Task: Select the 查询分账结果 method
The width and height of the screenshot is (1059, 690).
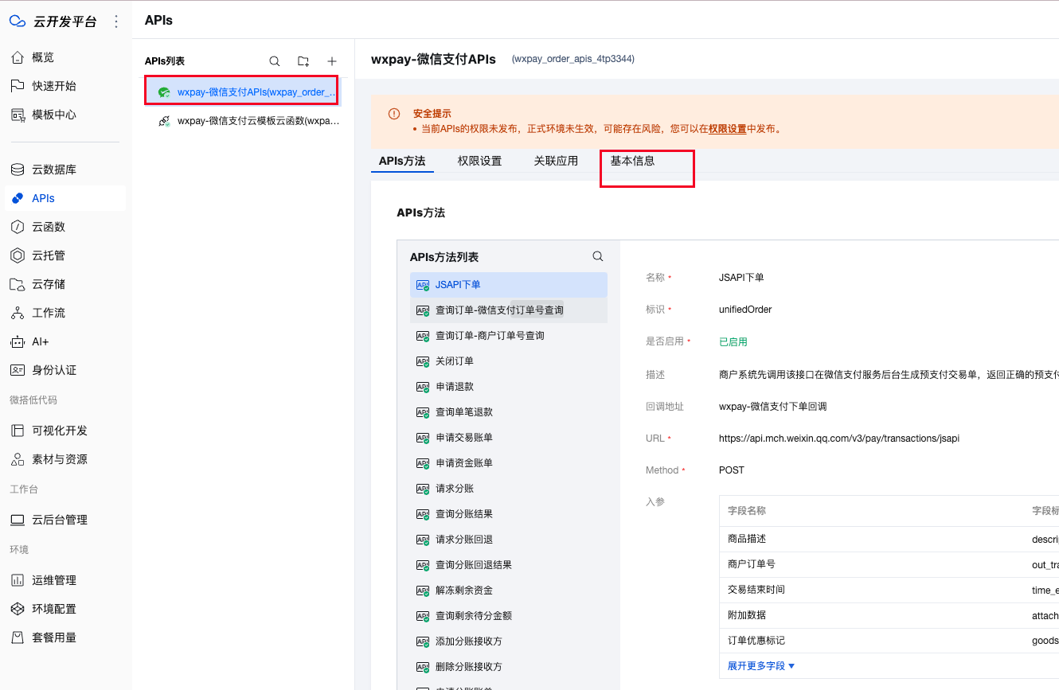Action: pyautogui.click(x=509, y=514)
